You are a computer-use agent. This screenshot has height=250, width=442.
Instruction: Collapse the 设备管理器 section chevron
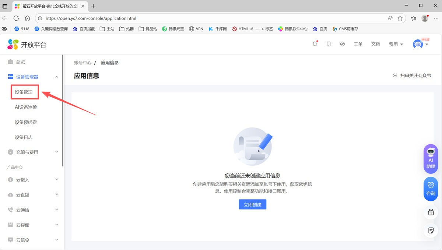(x=56, y=77)
